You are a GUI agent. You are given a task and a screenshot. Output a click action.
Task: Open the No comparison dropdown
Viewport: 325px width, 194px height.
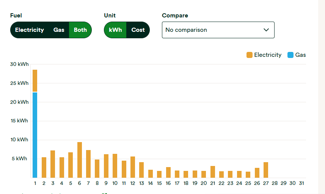point(218,30)
